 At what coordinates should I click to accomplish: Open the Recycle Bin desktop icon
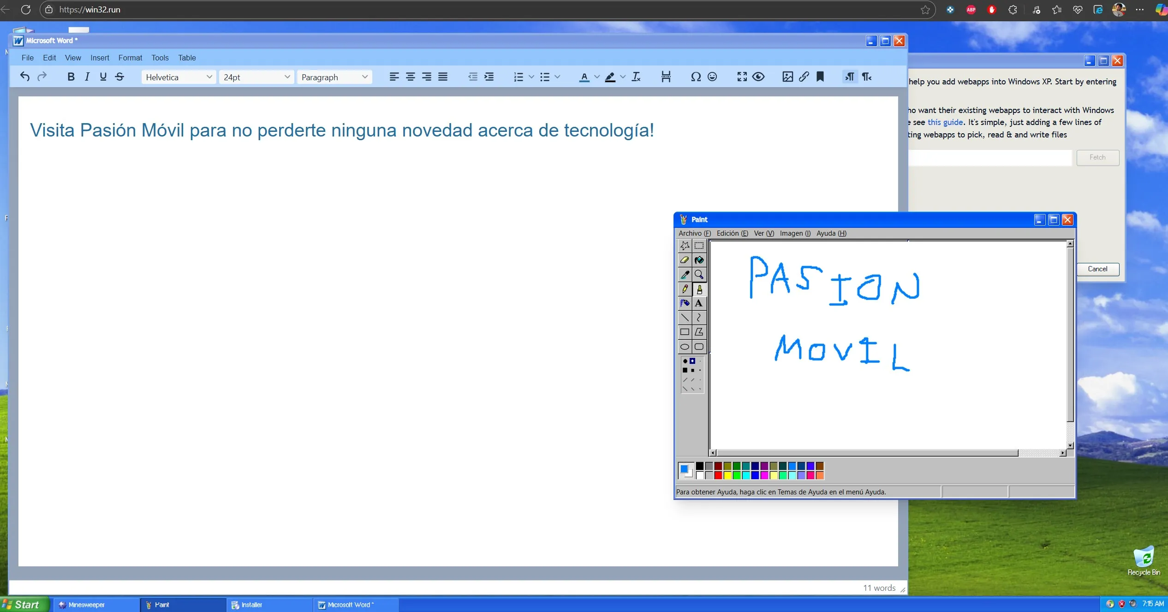pyautogui.click(x=1144, y=561)
